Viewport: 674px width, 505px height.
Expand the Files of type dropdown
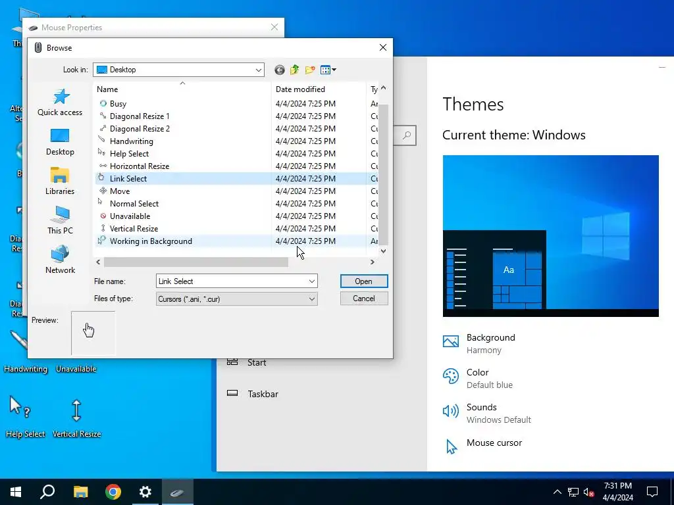pos(311,299)
